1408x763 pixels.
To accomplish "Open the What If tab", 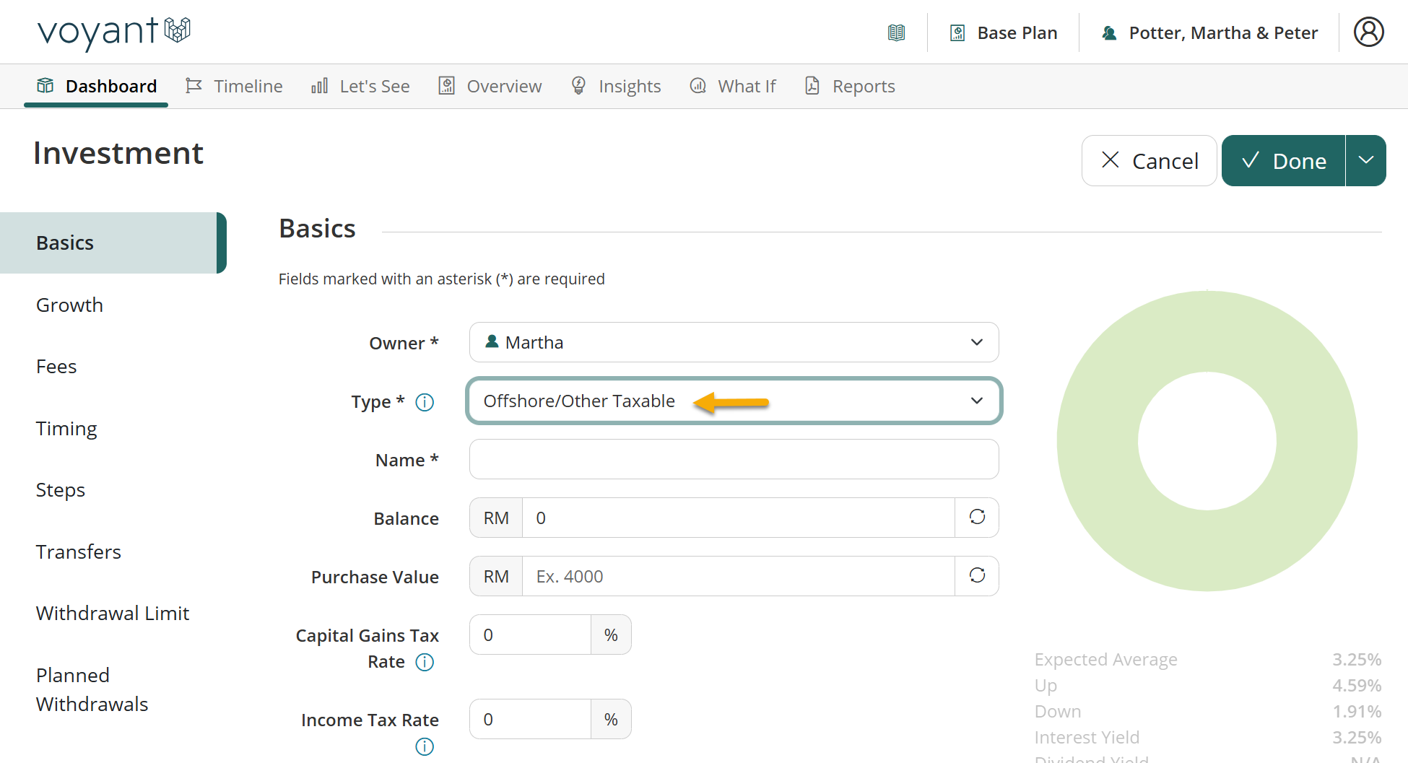I will (x=733, y=86).
